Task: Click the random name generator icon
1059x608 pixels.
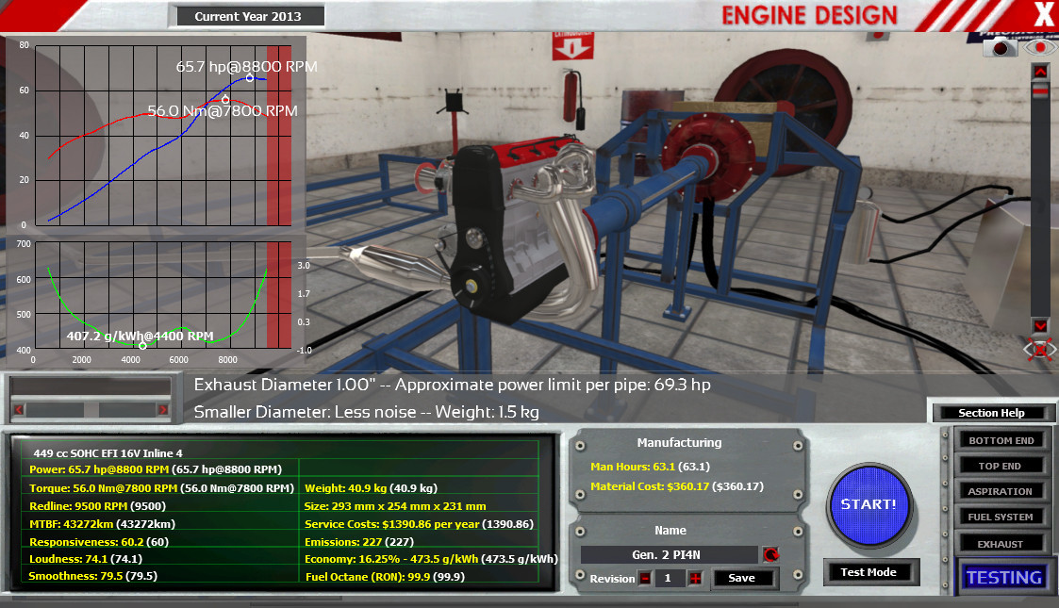Action: click(770, 554)
